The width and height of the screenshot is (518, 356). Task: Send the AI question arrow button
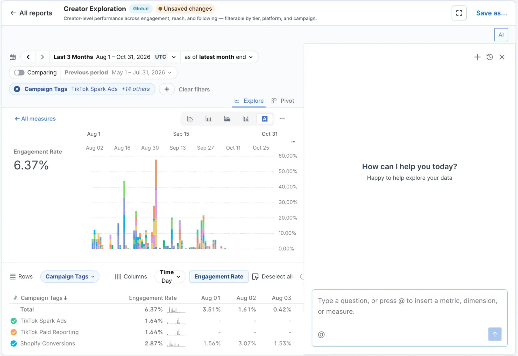495,334
